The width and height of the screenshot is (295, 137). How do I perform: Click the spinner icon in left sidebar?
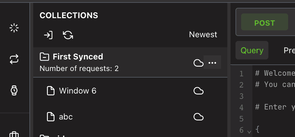pos(14,28)
